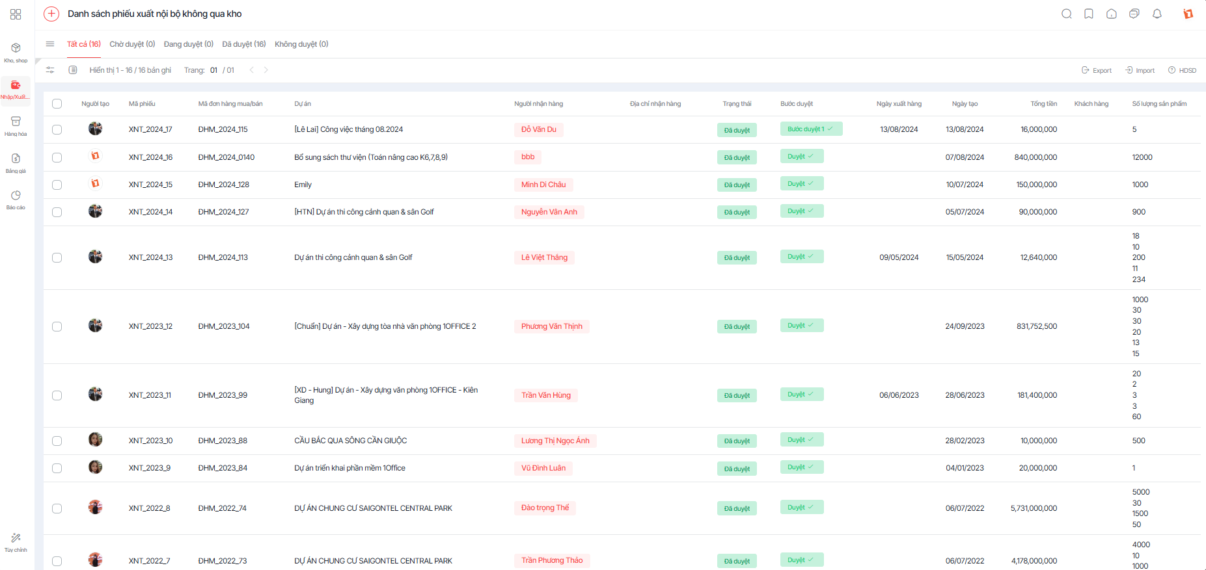Screen dimensions: 1206x570
Task: Expand the hamburger menu beside tabs
Action: pos(50,44)
